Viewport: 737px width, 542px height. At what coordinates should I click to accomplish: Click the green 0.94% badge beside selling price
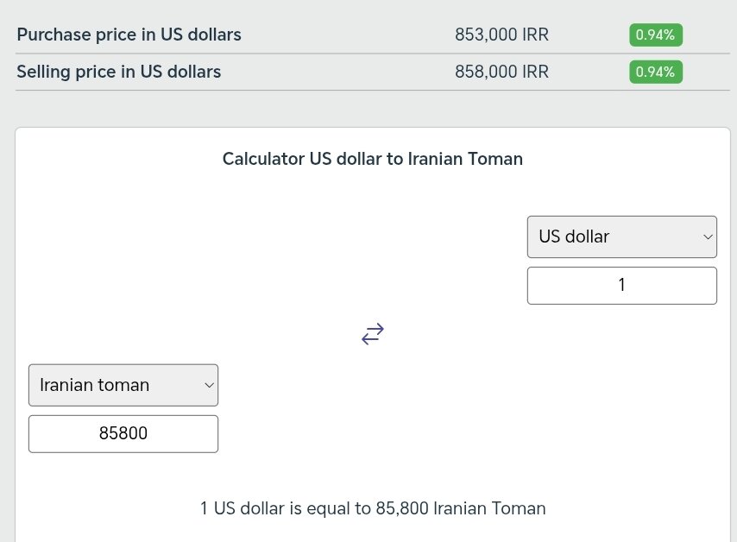click(x=655, y=72)
